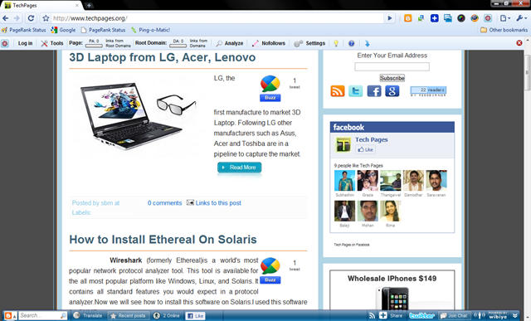The image size is (531, 321).
Task: Open the Tech Pages Facebook page link
Action: tap(371, 139)
